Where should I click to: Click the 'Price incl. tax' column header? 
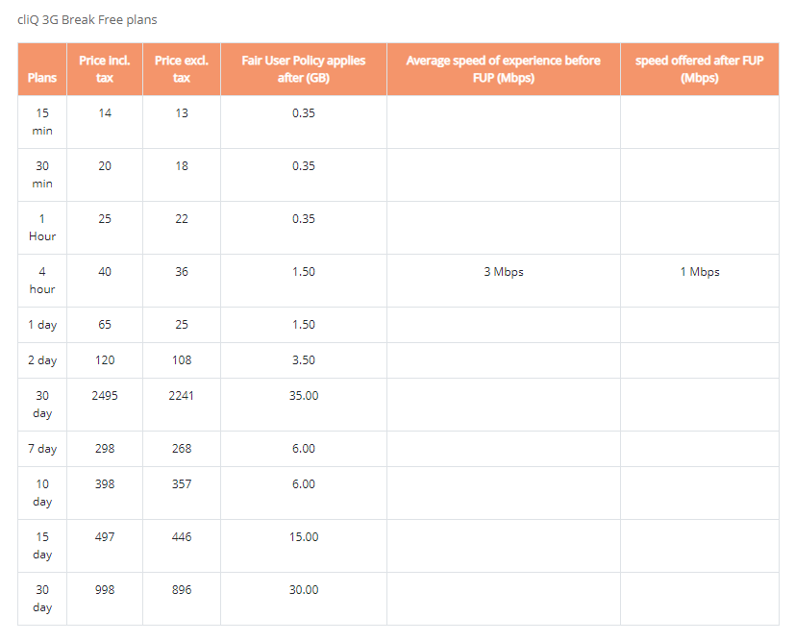point(105,69)
